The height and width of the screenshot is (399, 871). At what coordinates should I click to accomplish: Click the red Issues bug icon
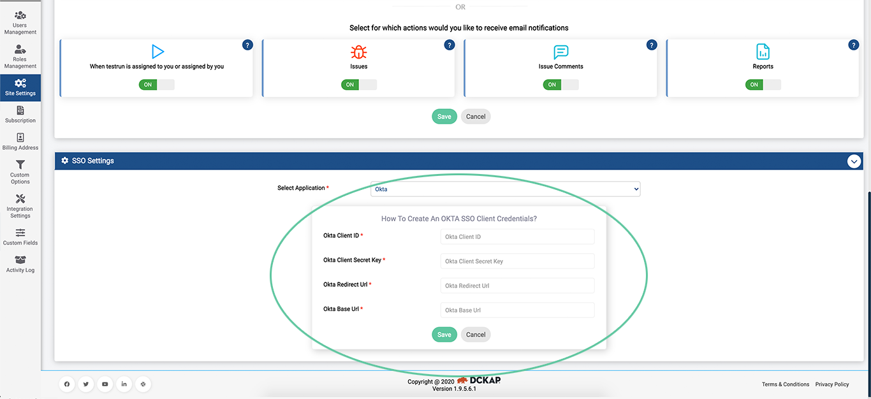coord(359,52)
